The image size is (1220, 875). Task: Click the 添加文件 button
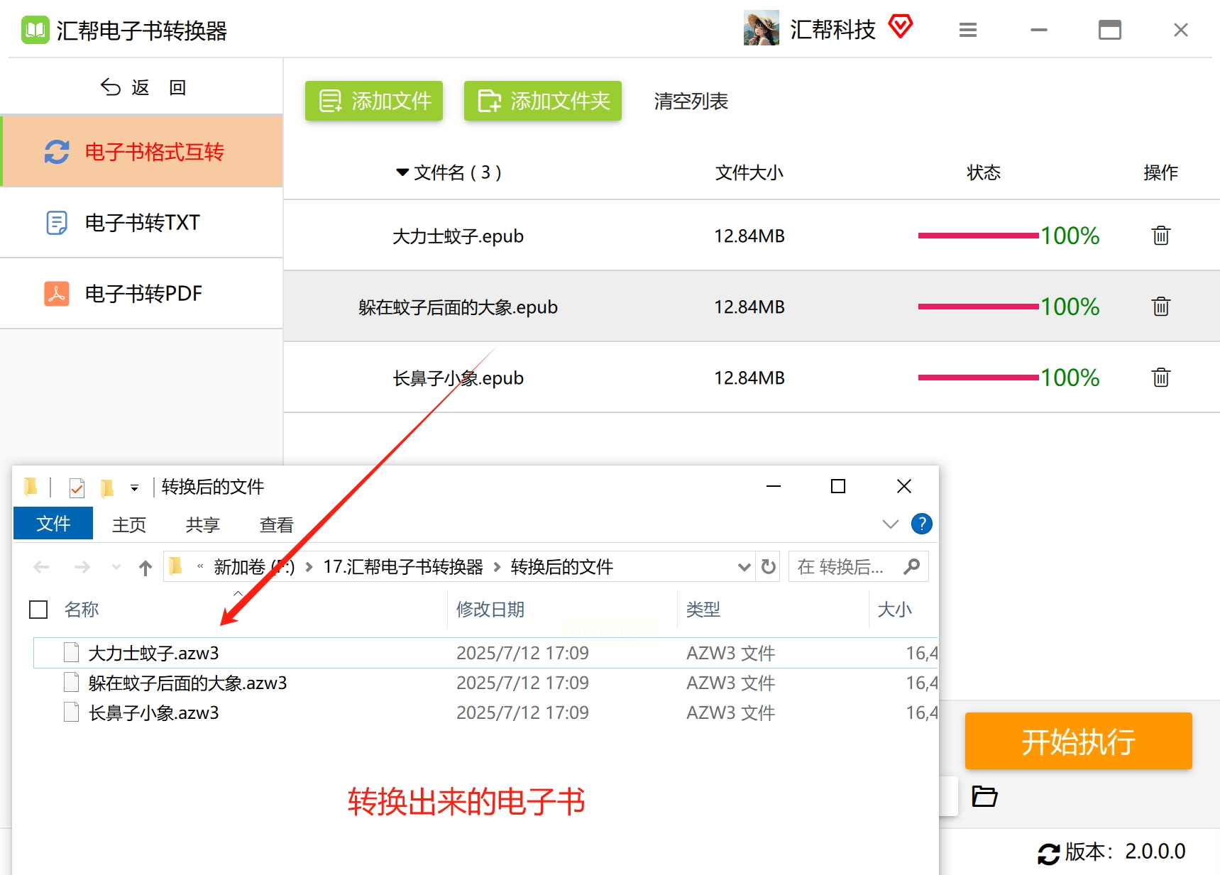(374, 101)
